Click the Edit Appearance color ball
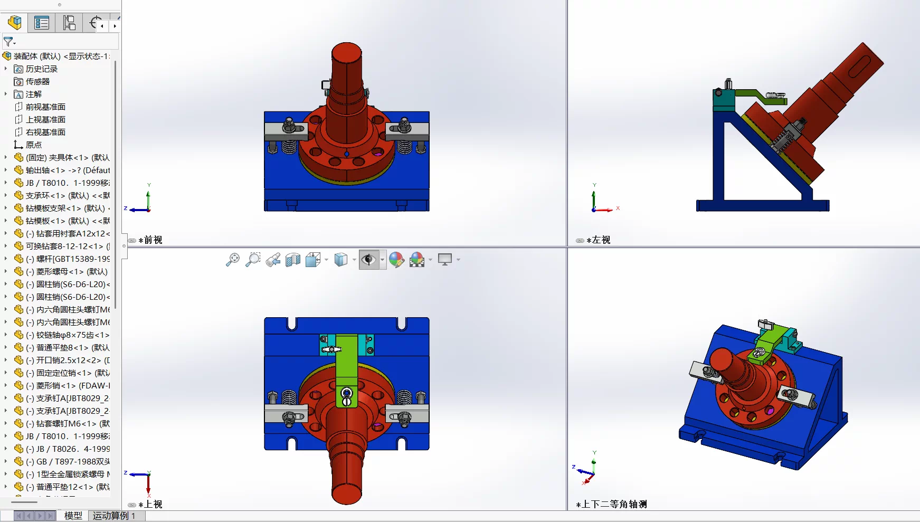 [x=396, y=260]
